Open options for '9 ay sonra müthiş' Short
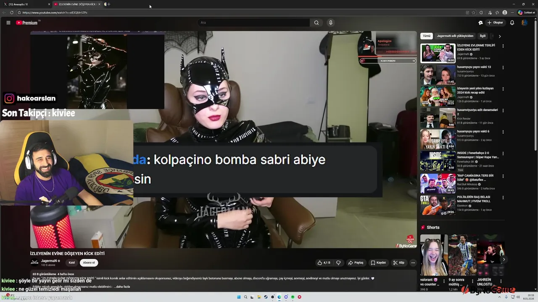This screenshot has width=538, height=302. (472, 281)
